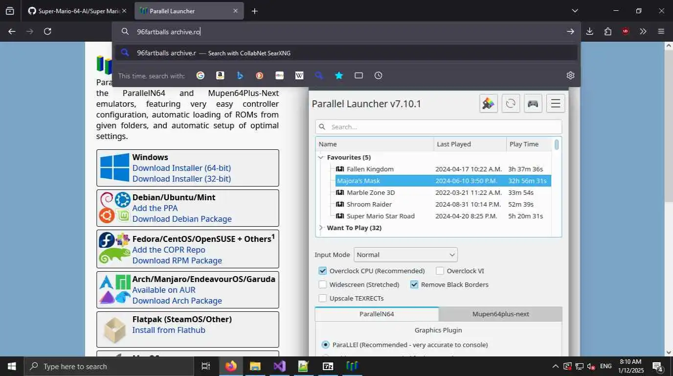Open the Firefox View icon at top-left
This screenshot has width=673, height=376.
[x=10, y=11]
